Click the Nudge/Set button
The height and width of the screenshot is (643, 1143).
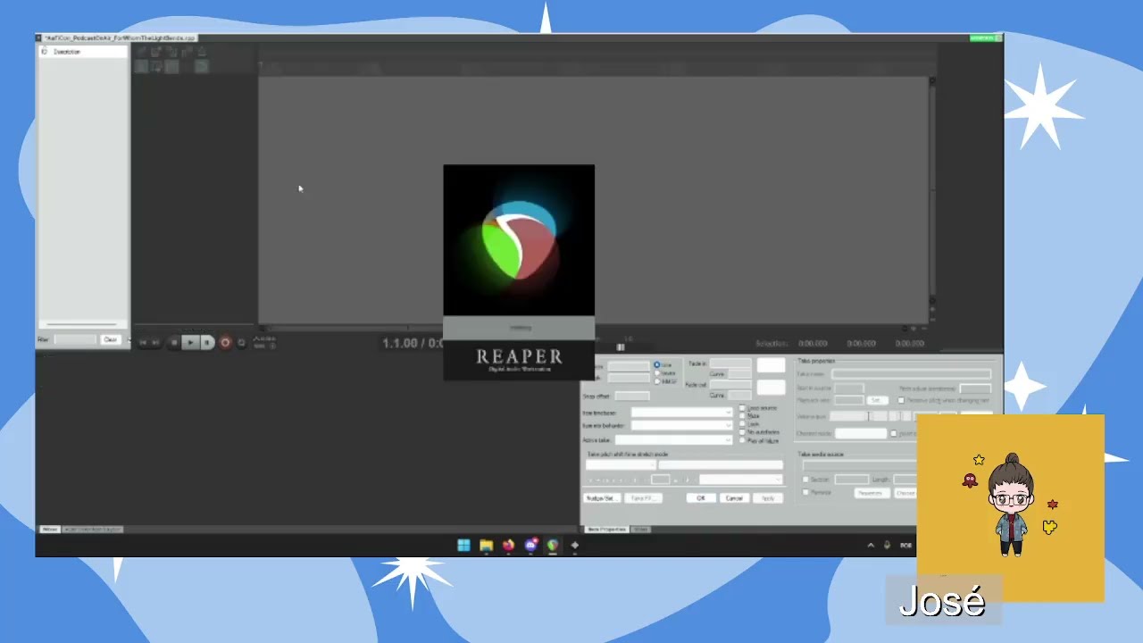(x=600, y=497)
